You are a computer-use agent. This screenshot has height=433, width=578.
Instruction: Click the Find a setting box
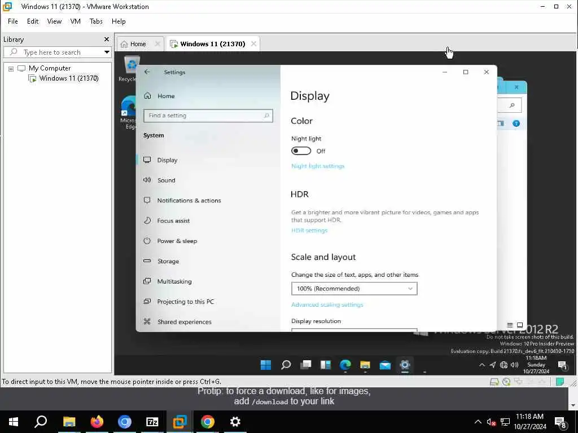[x=208, y=116]
